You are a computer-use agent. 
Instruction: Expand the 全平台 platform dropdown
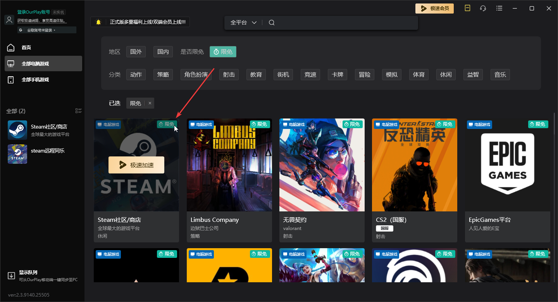click(x=244, y=22)
